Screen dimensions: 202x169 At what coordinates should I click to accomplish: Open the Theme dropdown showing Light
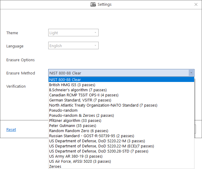(x=73, y=33)
